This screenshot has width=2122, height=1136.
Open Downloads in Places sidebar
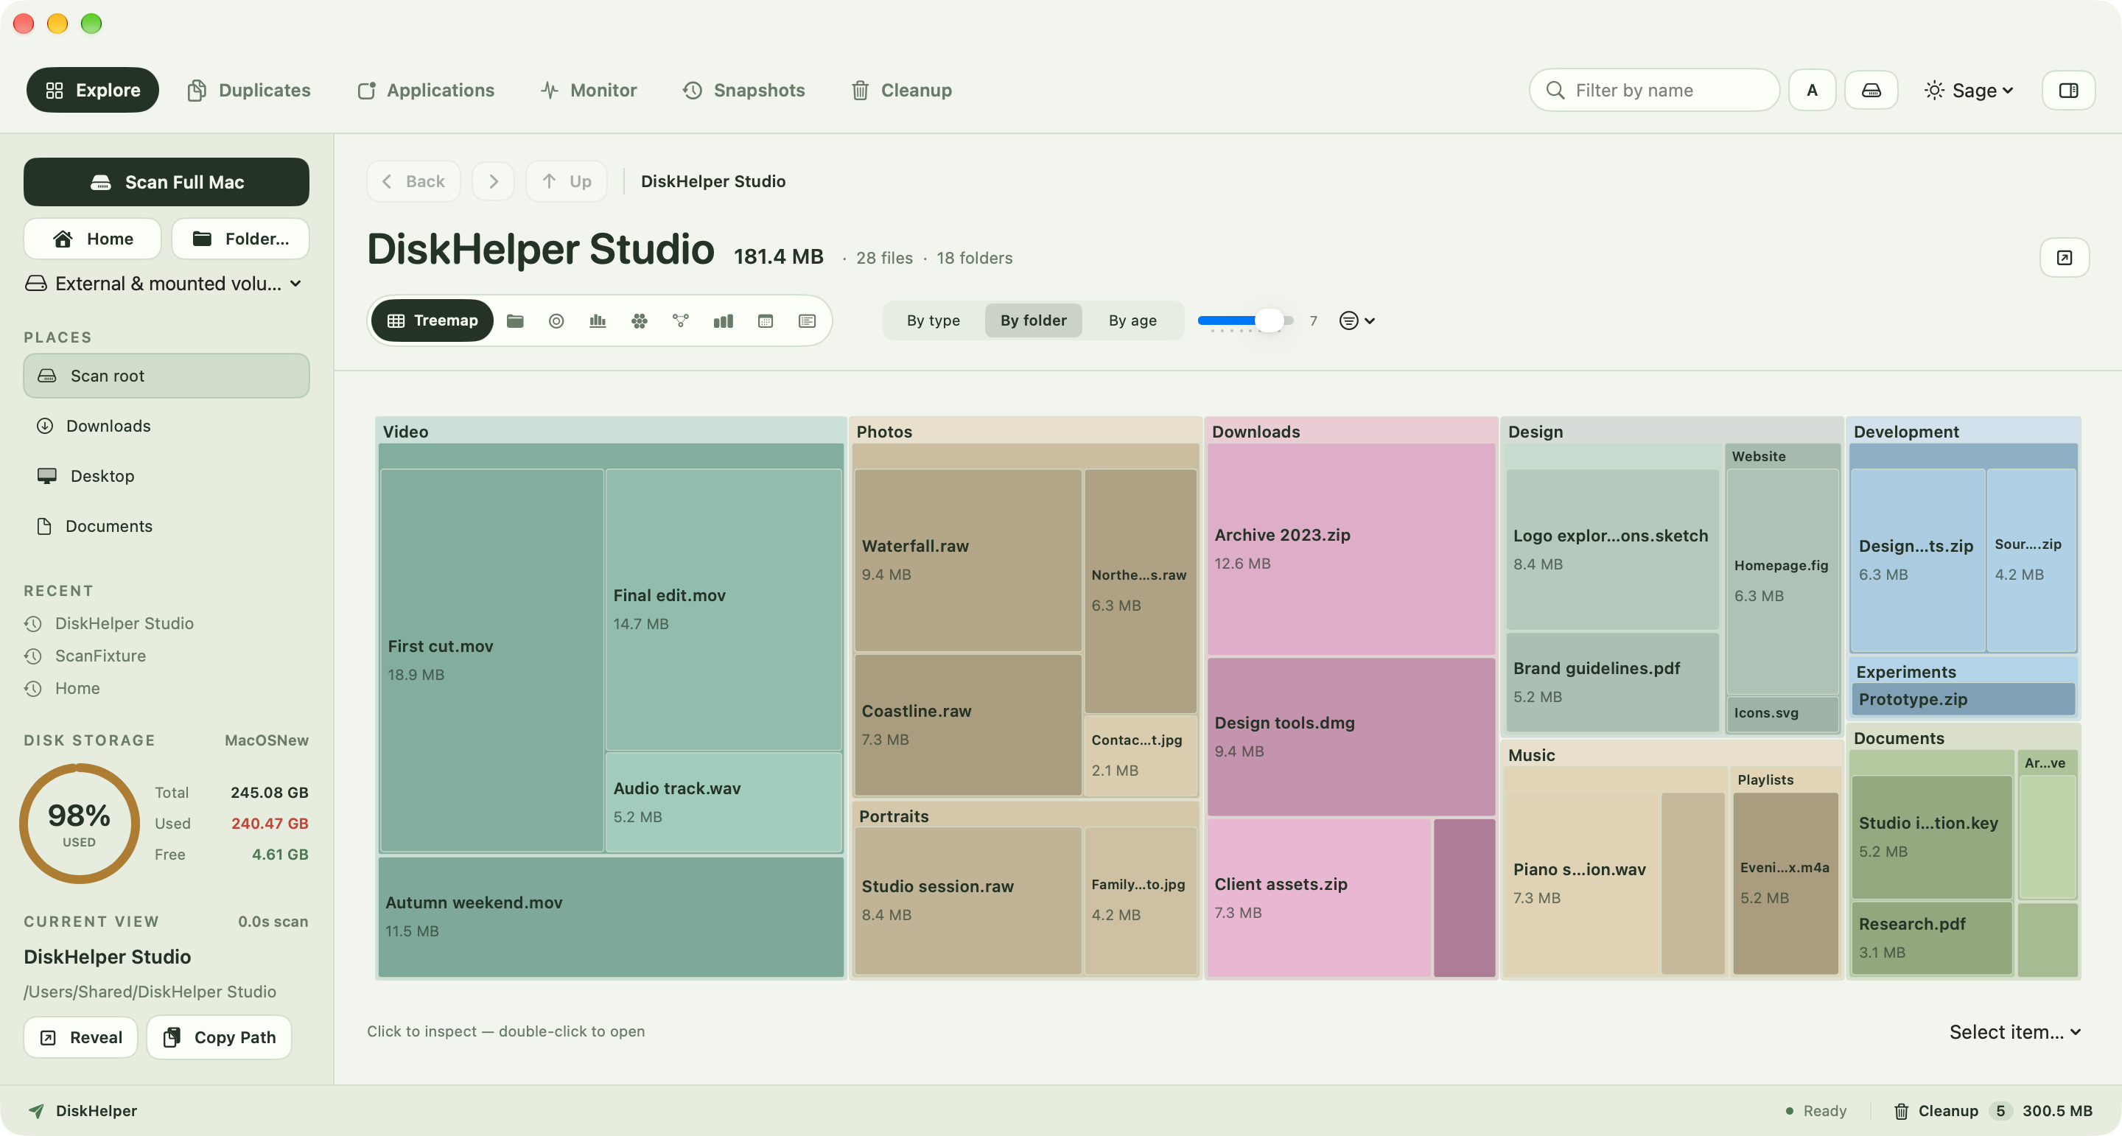point(167,426)
